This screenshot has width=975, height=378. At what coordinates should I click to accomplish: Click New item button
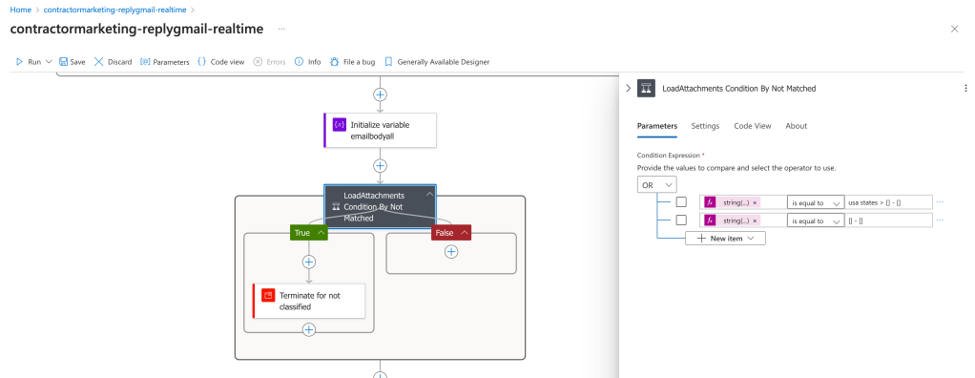point(725,238)
